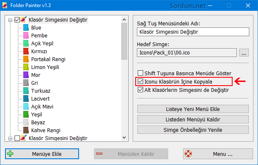
Task: Click the Blue folder icon
Action: coord(26,27)
